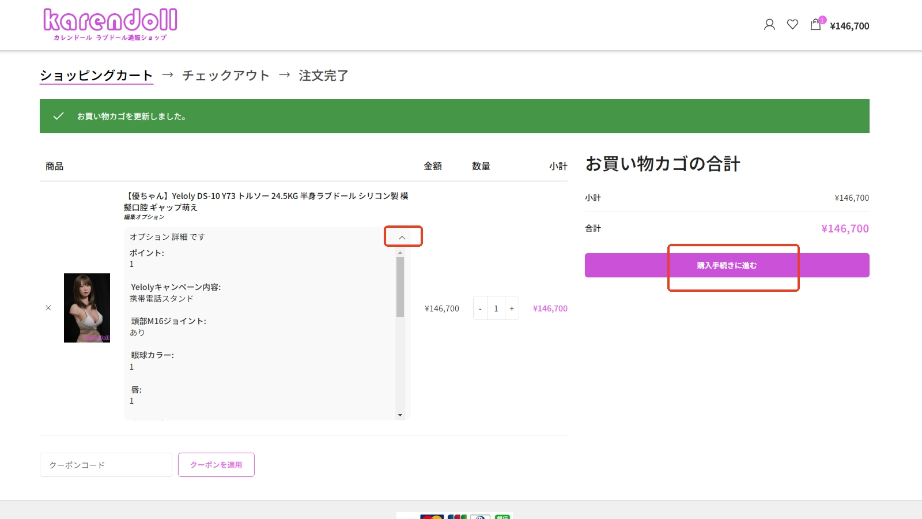
Task: Open the wishlist heart icon
Action: tap(792, 24)
